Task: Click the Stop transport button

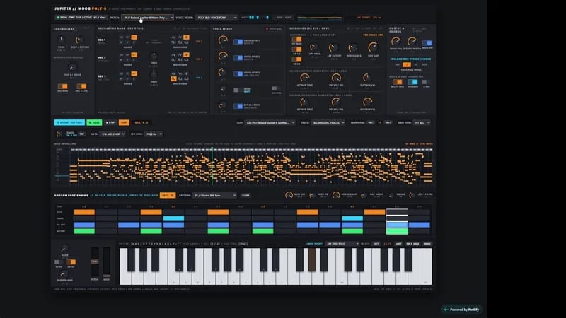Action: (x=110, y=122)
